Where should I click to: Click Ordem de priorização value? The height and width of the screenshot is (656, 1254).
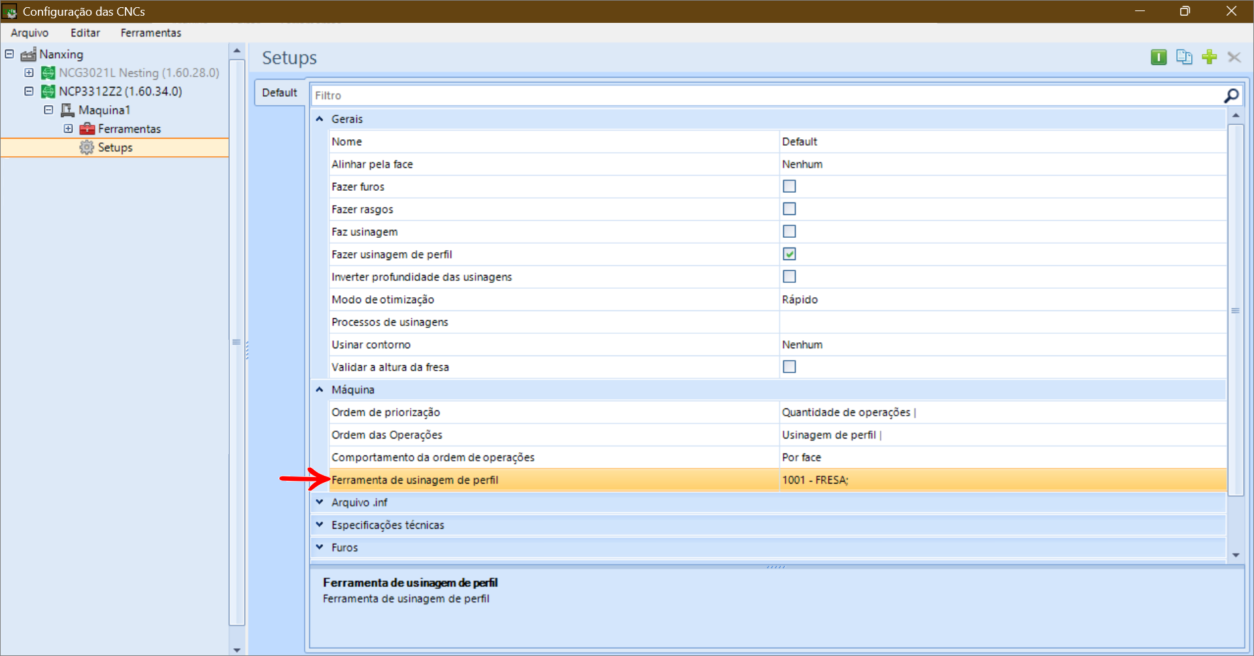[x=849, y=412]
